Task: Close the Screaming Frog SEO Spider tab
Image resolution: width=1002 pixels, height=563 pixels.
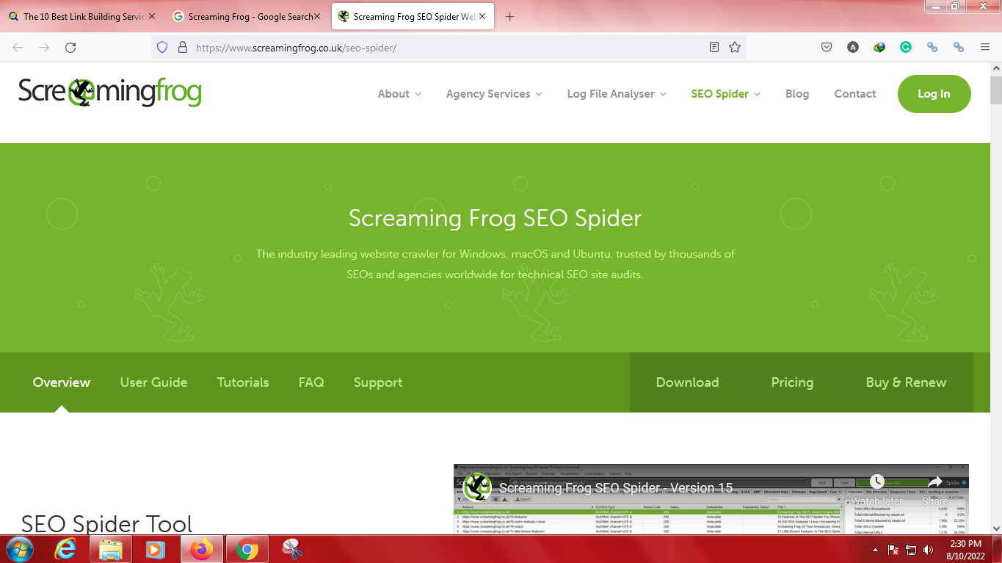Action: point(482,16)
